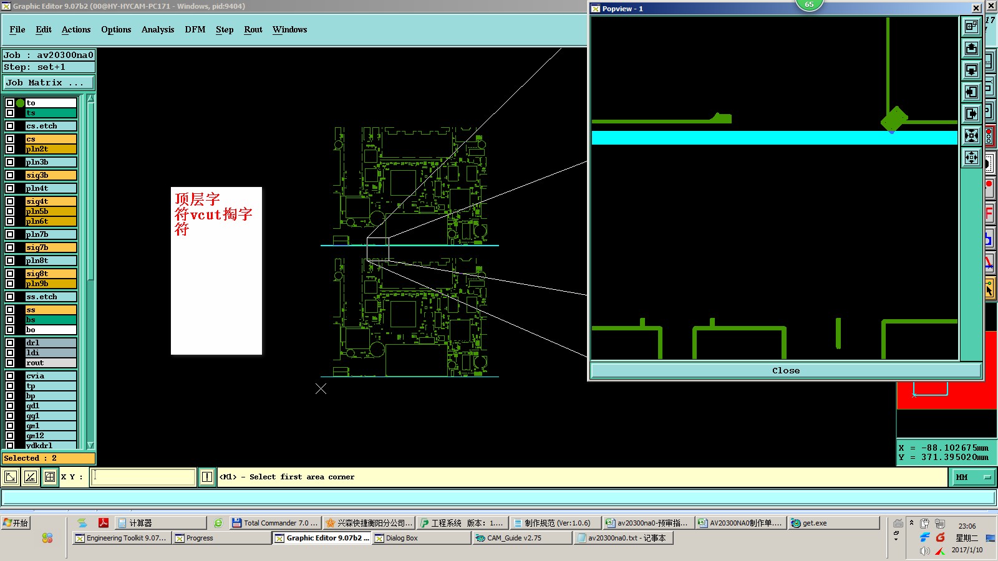Click Close button in Popview window
Viewport: 998px width, 561px height.
(x=785, y=370)
